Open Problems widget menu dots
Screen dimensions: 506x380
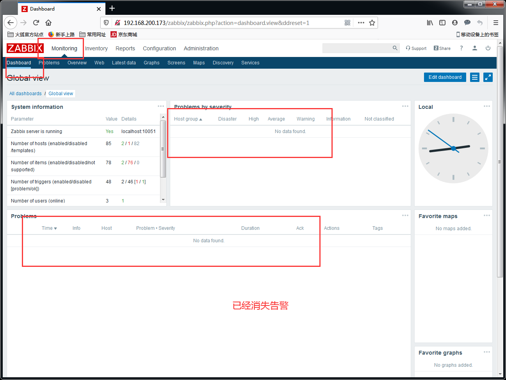[x=405, y=215]
